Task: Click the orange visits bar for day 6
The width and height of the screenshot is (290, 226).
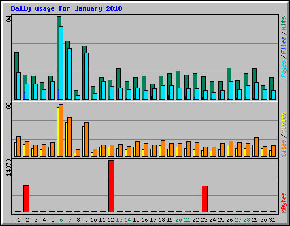Action: [61, 130]
